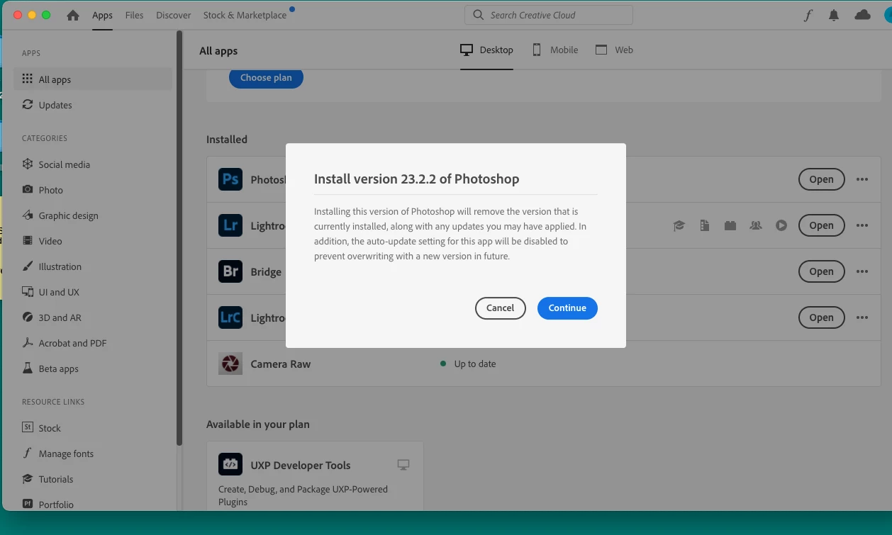Click the UXP Developer Tools title
Screen dimensions: 892x535
[301, 466]
